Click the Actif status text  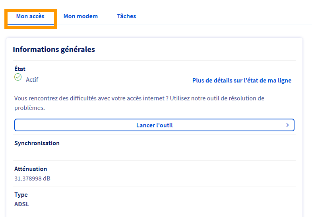pos(32,80)
